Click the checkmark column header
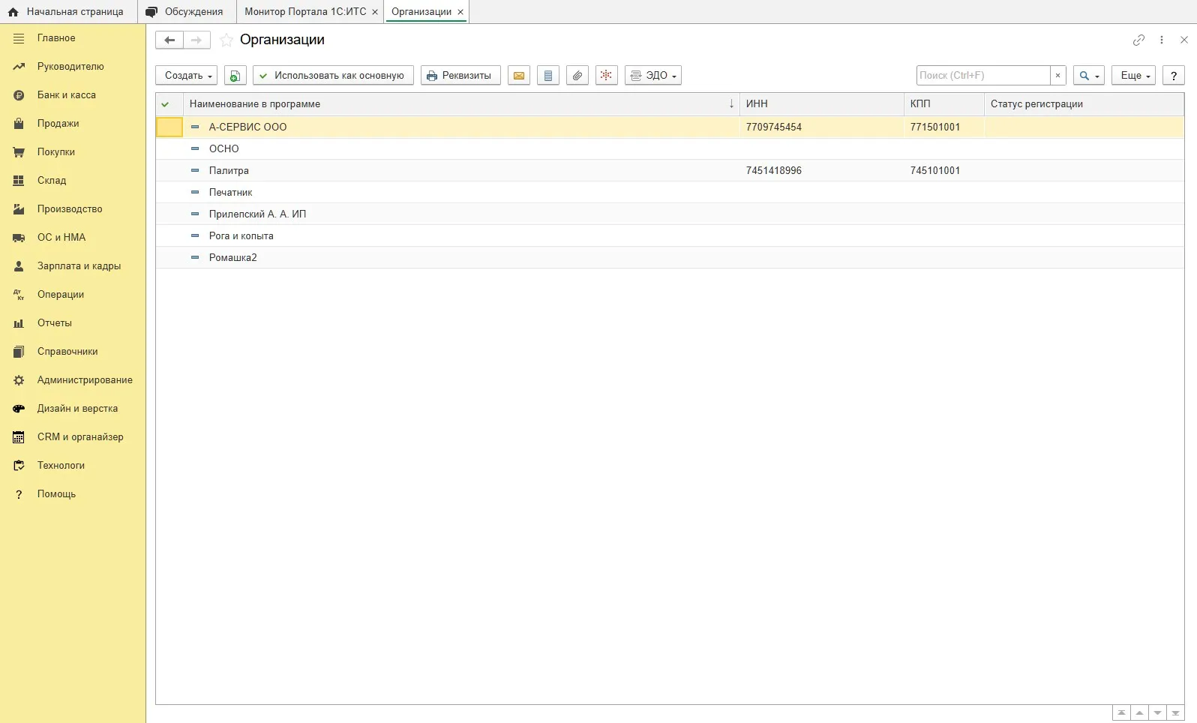The width and height of the screenshot is (1197, 723). 166,104
